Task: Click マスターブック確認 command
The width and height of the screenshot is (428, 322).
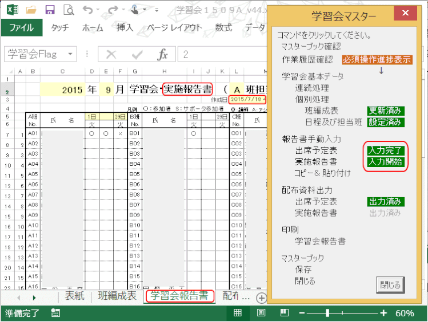Action: coord(311,47)
